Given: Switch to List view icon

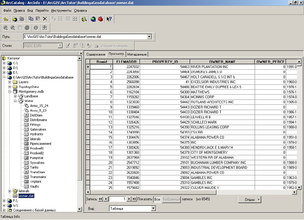Looking at the screenshot, I should 61,19.
